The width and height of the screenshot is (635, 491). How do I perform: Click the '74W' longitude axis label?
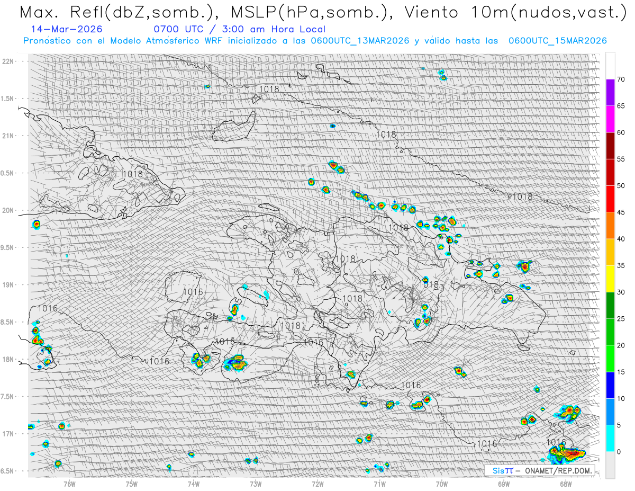point(193,483)
